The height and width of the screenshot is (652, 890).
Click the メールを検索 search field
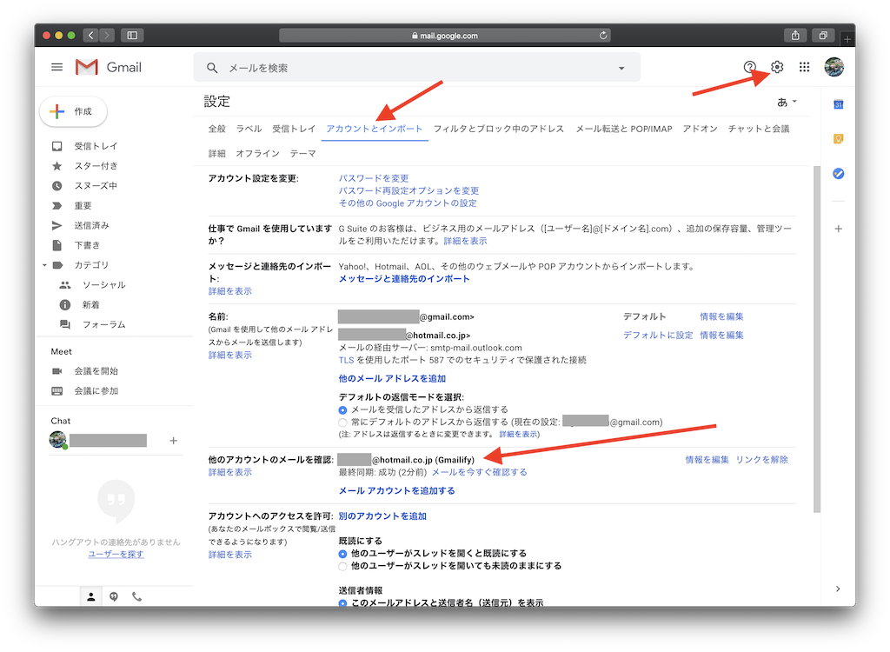[x=417, y=68]
